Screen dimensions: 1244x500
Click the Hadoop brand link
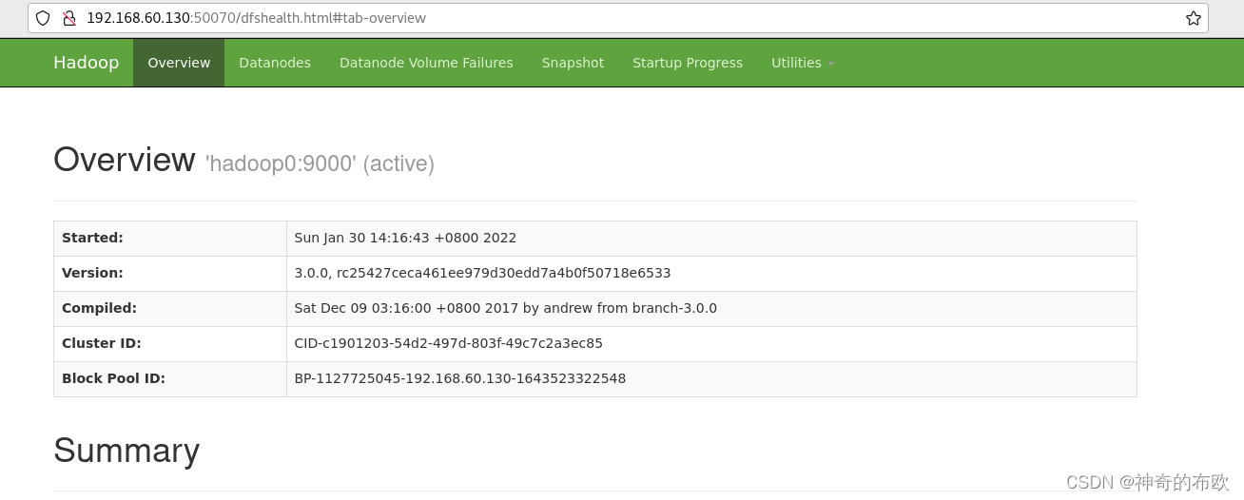tap(86, 63)
